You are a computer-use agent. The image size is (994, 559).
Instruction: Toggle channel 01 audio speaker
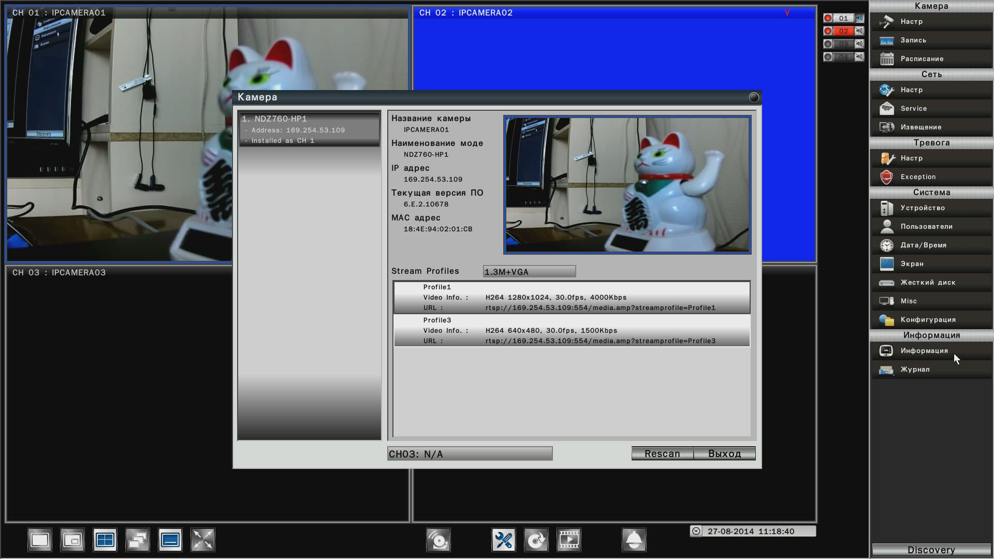859,18
